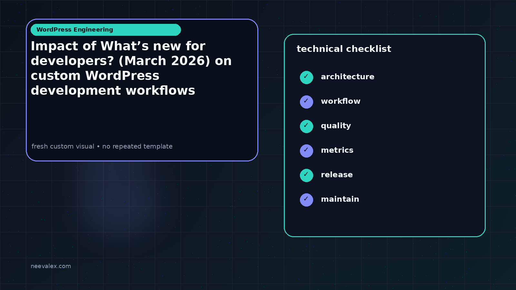
Task: Click the purple checkmark beside maintain
Action: tap(306, 200)
